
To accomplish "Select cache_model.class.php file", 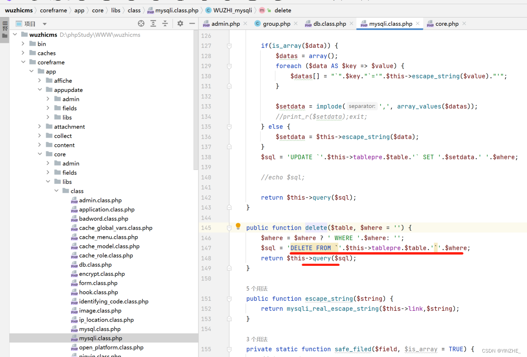I will (109, 247).
